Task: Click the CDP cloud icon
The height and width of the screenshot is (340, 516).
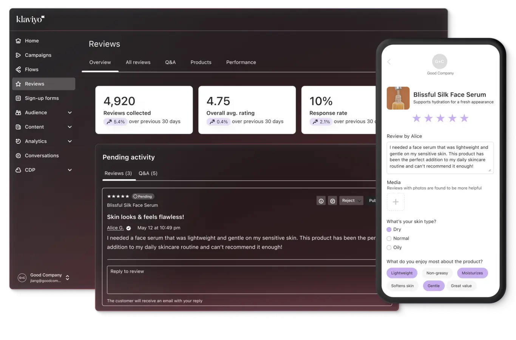Action: click(18, 170)
